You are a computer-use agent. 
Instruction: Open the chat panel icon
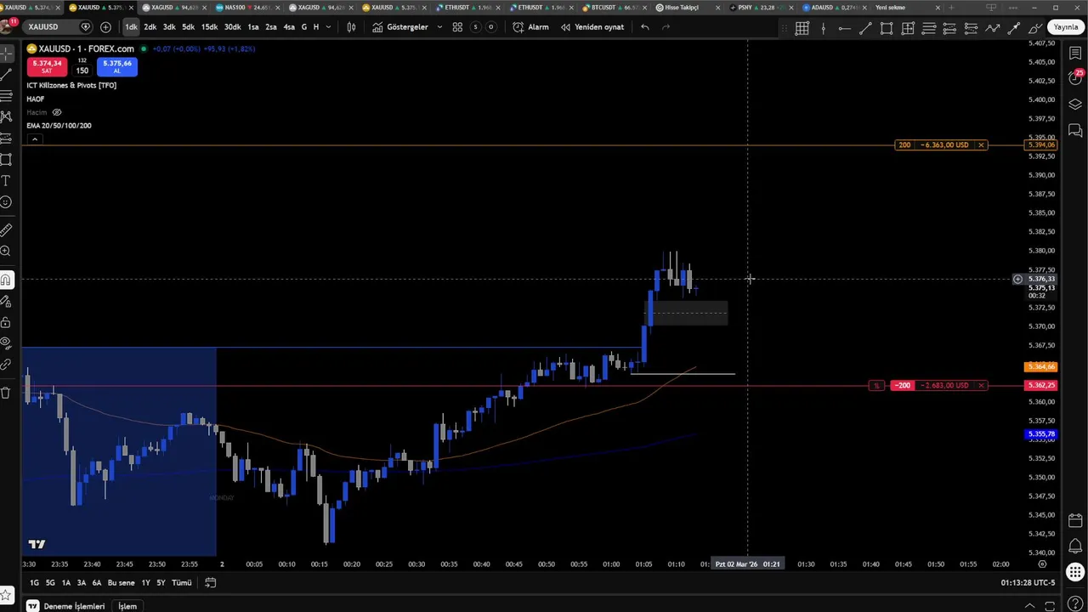click(x=1075, y=130)
